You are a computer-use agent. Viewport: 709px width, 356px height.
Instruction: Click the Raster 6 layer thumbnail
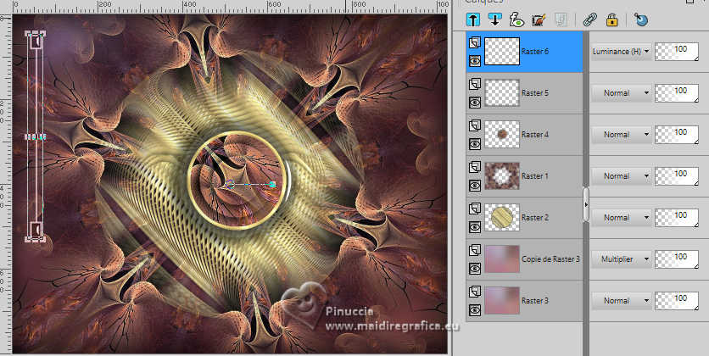(x=502, y=52)
